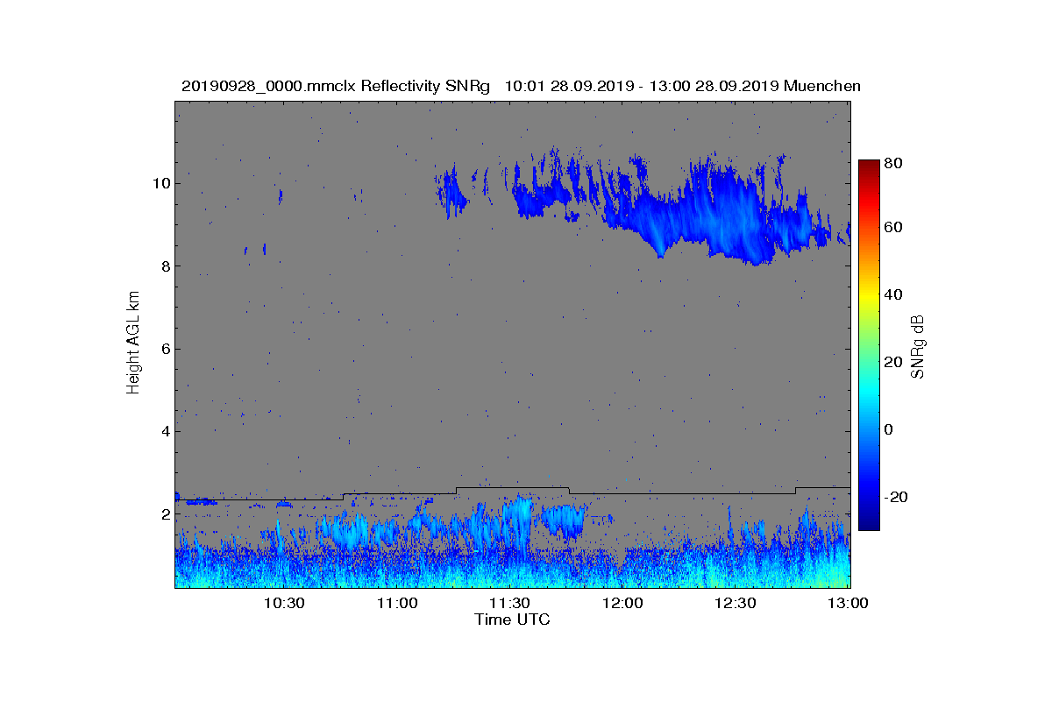Click the height tick label 10
The image size is (1052, 701).
click(161, 183)
